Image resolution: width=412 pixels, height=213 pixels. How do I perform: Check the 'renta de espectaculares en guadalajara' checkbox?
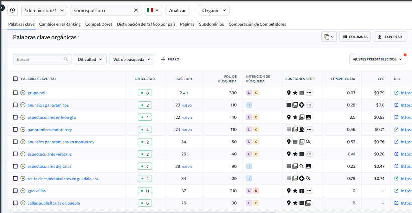pos(15,179)
